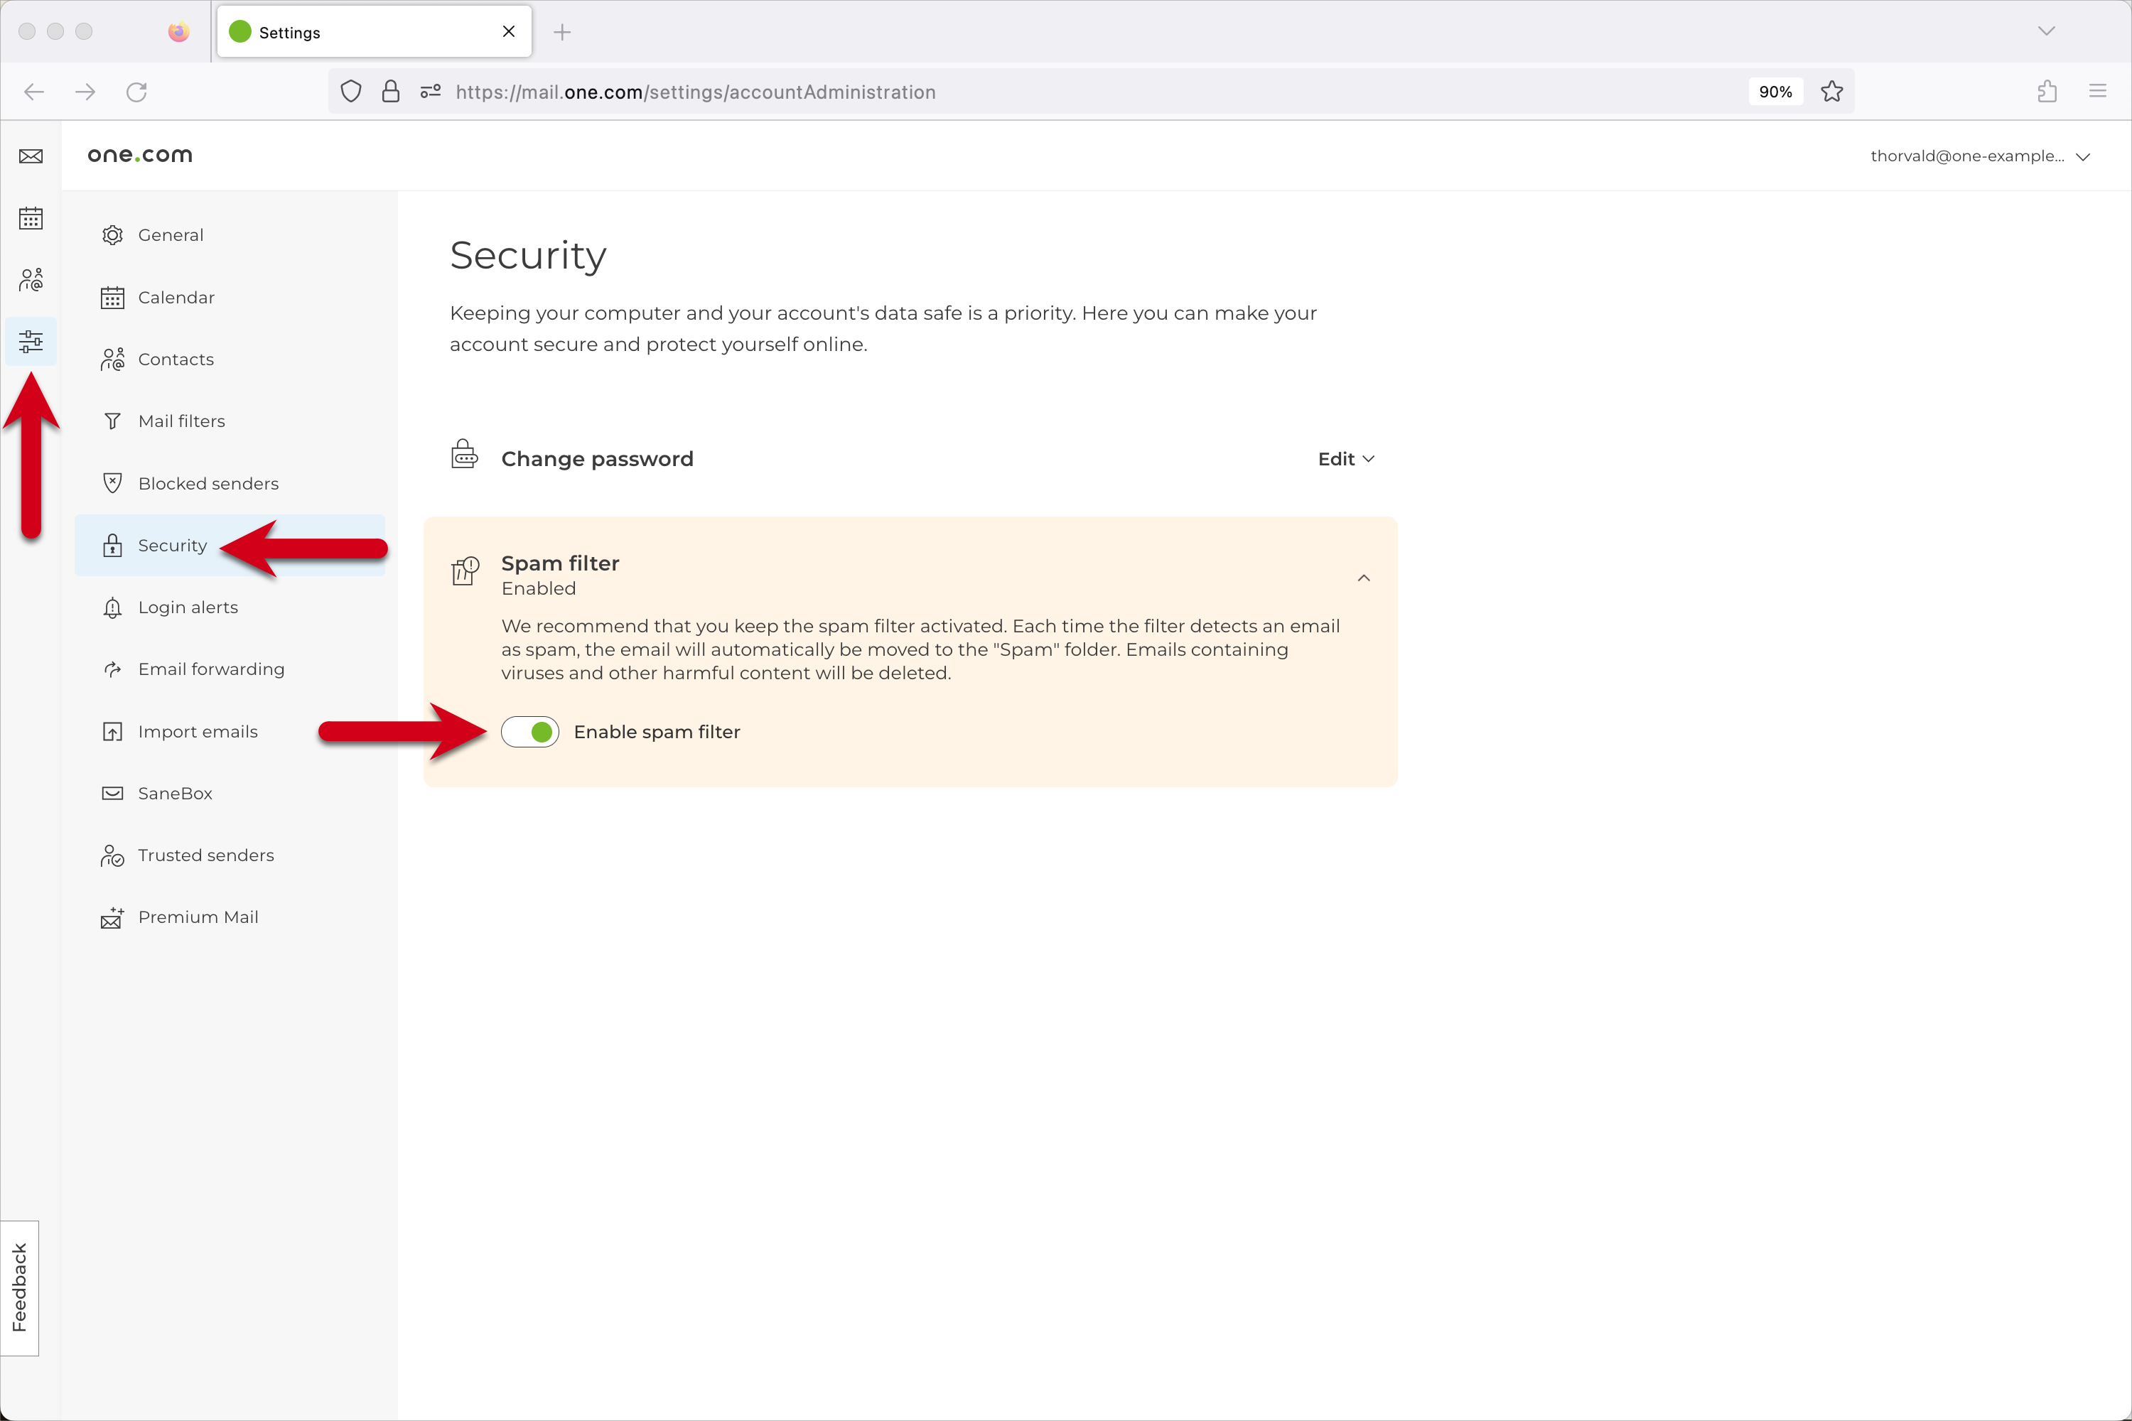Click the browser address bar URL
Image resolution: width=2132 pixels, height=1421 pixels.
(x=695, y=92)
